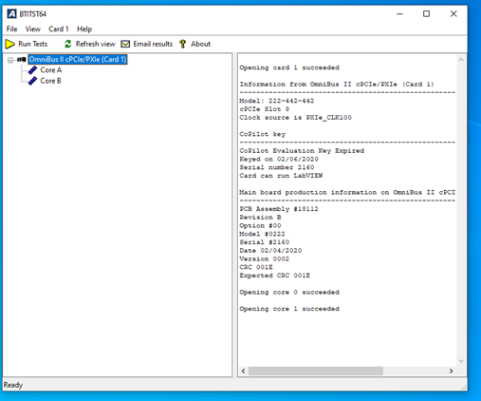Viewport: 481px width, 401px height.
Task: Click the blue chip icon next to Core A
Action: (32, 70)
